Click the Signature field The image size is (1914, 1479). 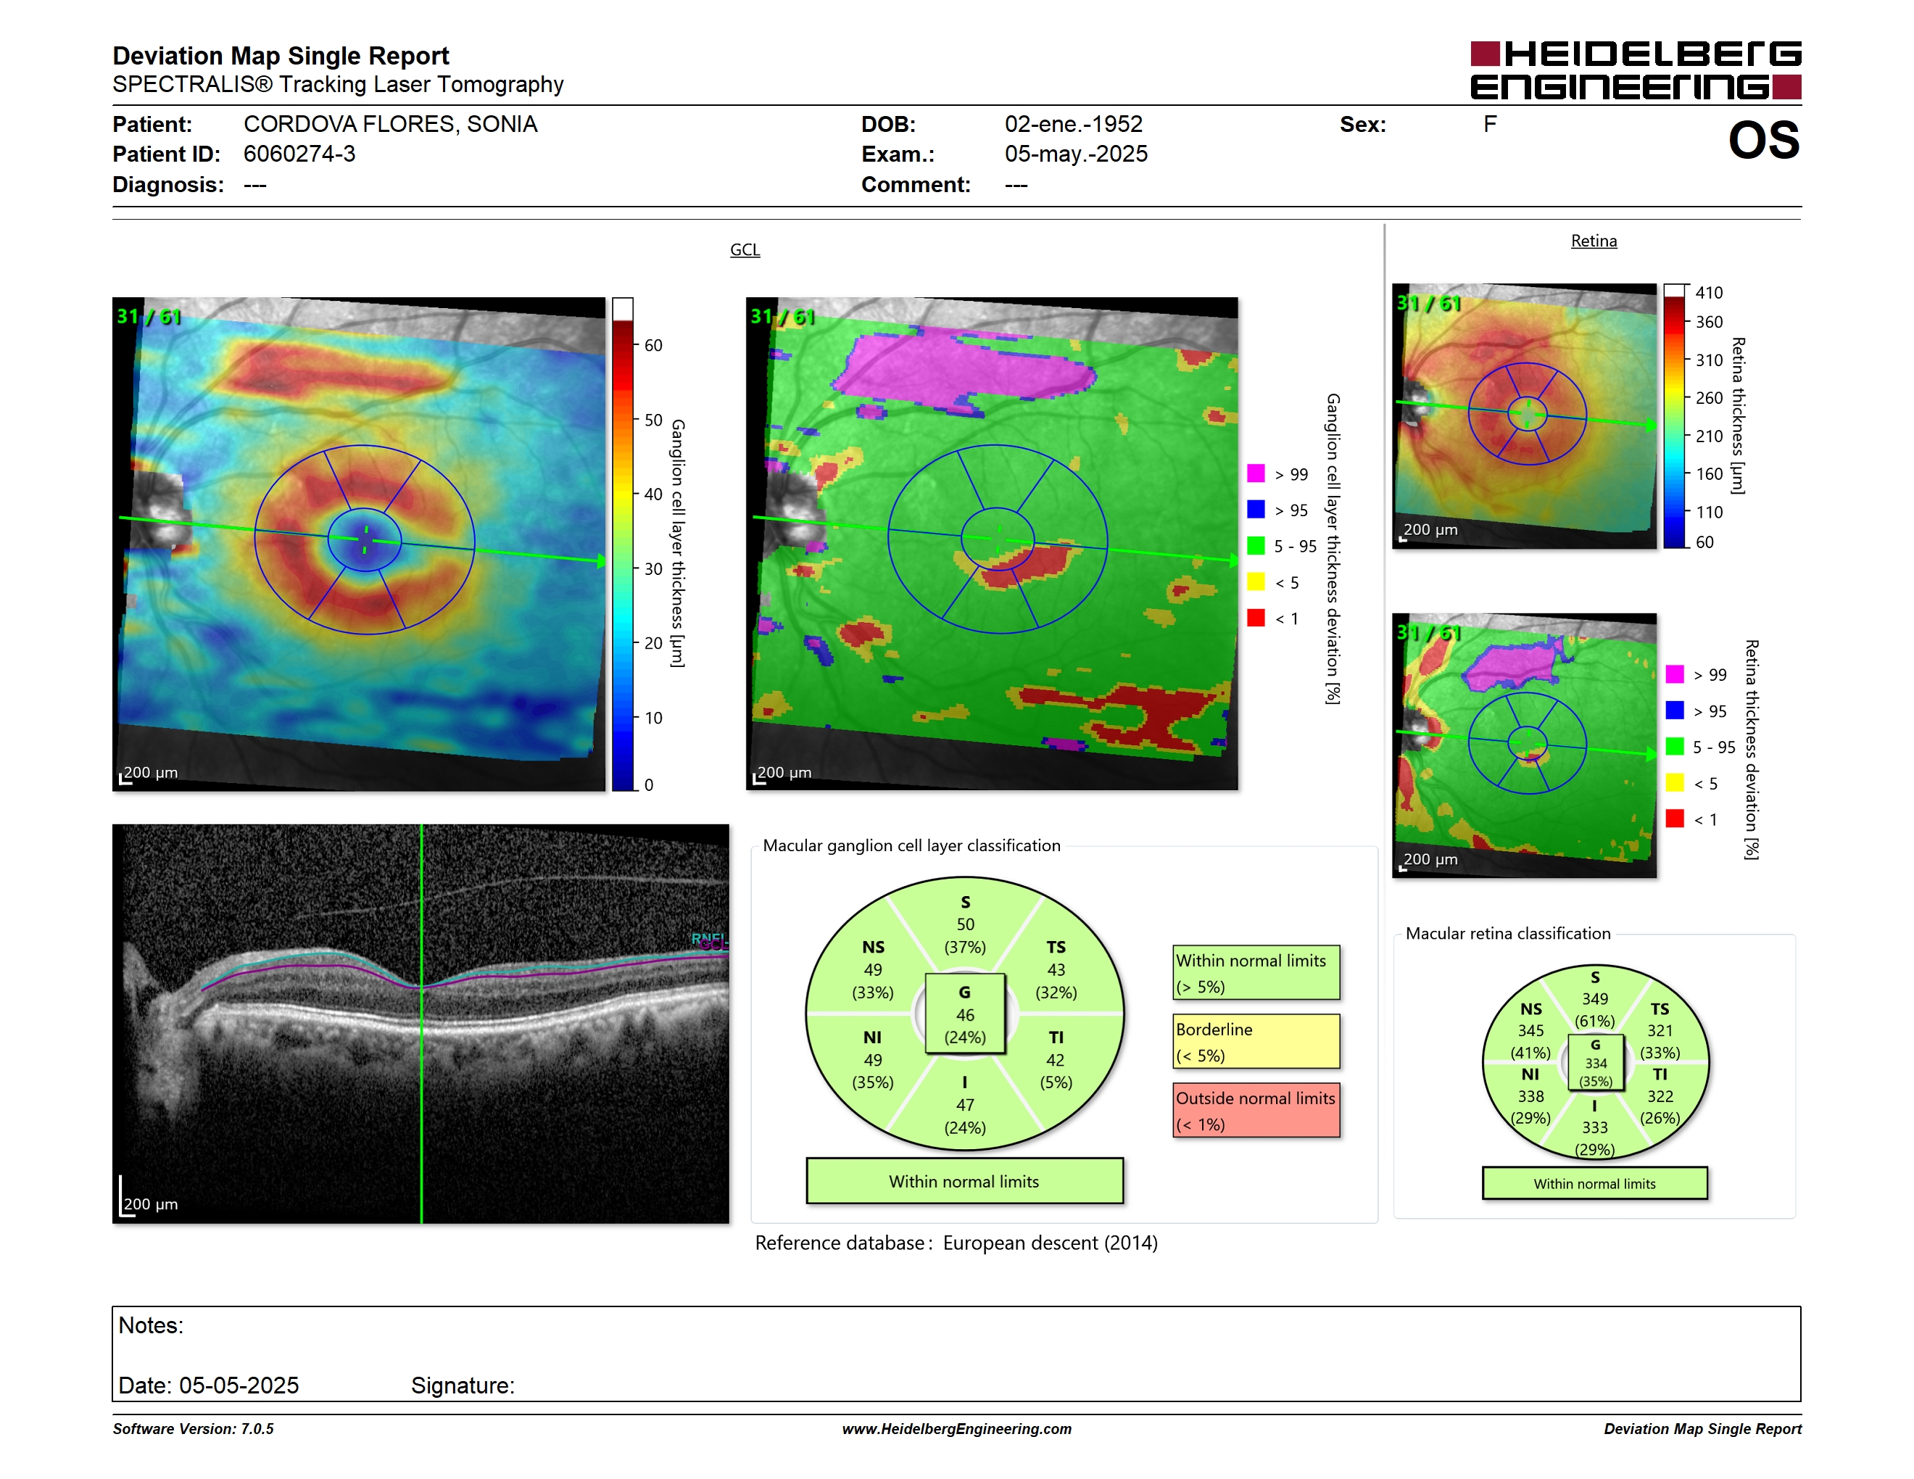[463, 1385]
